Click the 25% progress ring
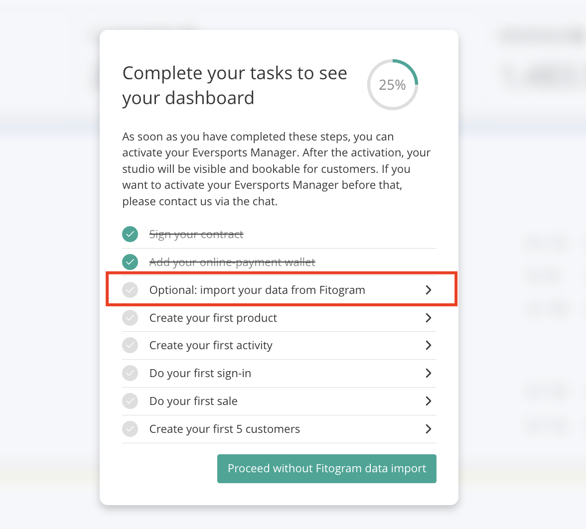 (393, 85)
